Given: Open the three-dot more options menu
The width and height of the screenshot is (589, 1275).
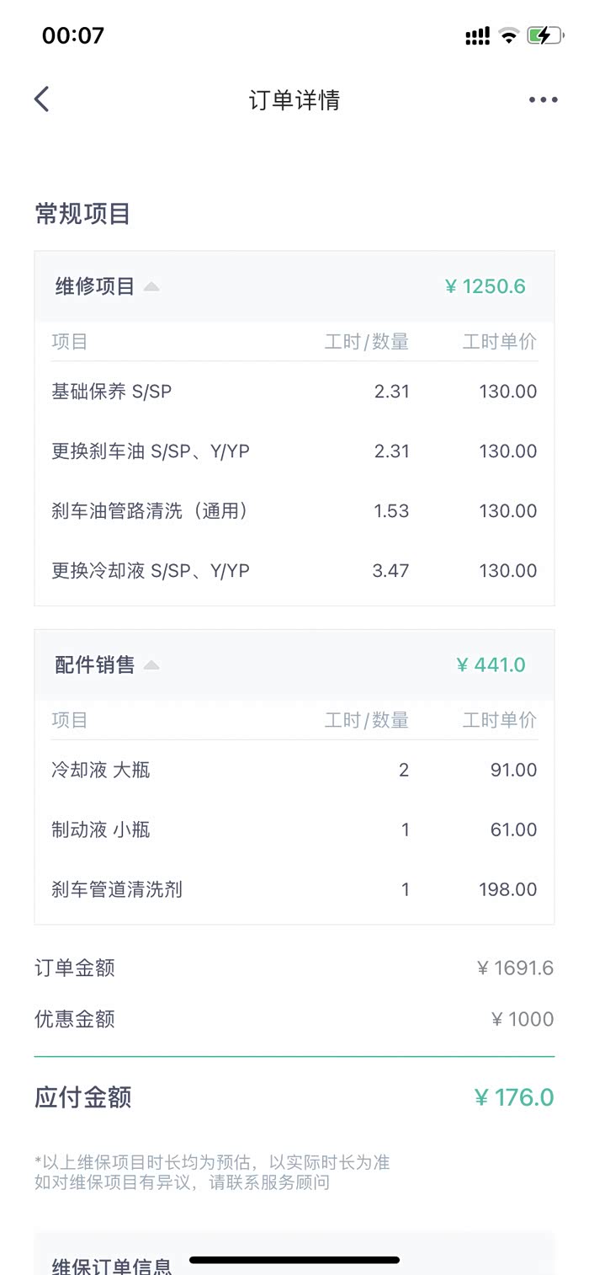Looking at the screenshot, I should (543, 100).
